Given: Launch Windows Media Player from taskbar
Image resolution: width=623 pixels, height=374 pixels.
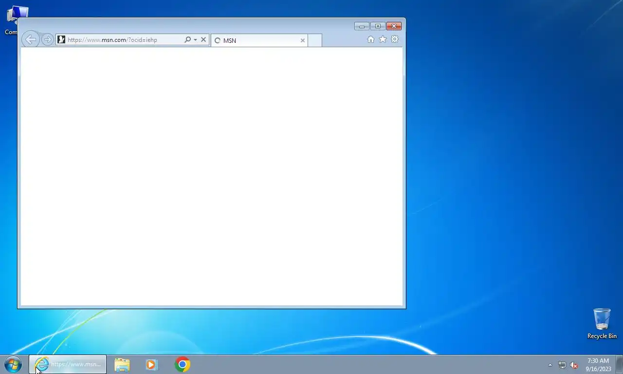Looking at the screenshot, I should coord(151,365).
